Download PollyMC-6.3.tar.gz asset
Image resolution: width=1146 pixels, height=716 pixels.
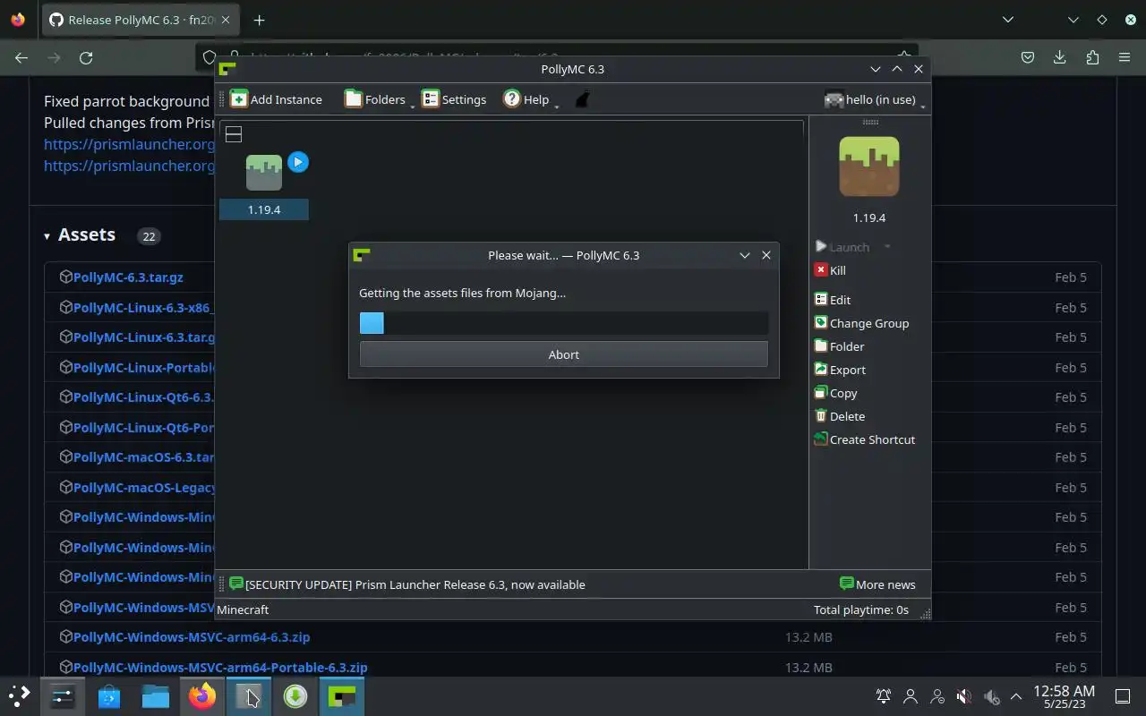pyautogui.click(x=128, y=277)
